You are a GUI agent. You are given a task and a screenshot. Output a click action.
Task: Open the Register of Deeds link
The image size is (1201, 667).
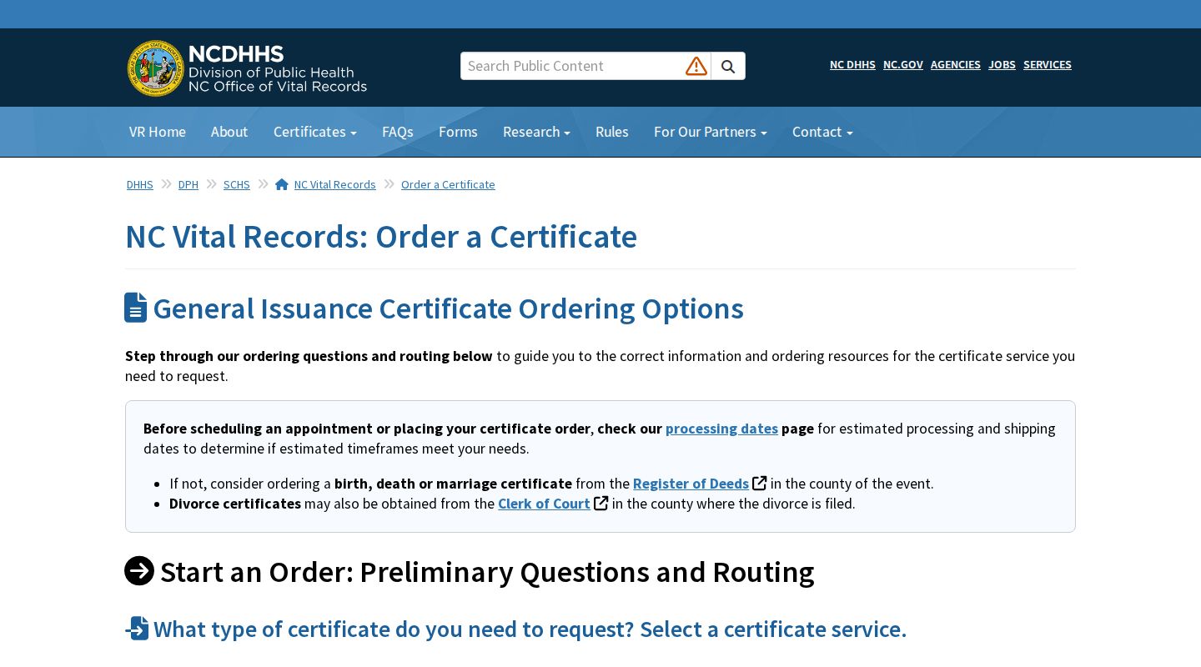(691, 483)
